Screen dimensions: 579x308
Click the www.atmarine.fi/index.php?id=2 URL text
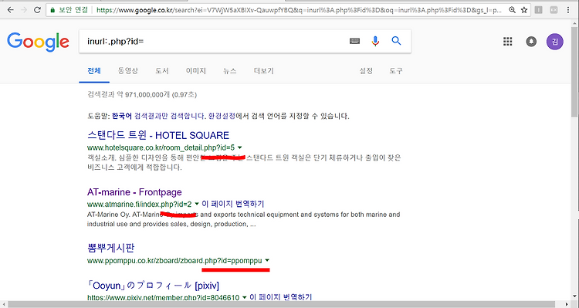139,205
